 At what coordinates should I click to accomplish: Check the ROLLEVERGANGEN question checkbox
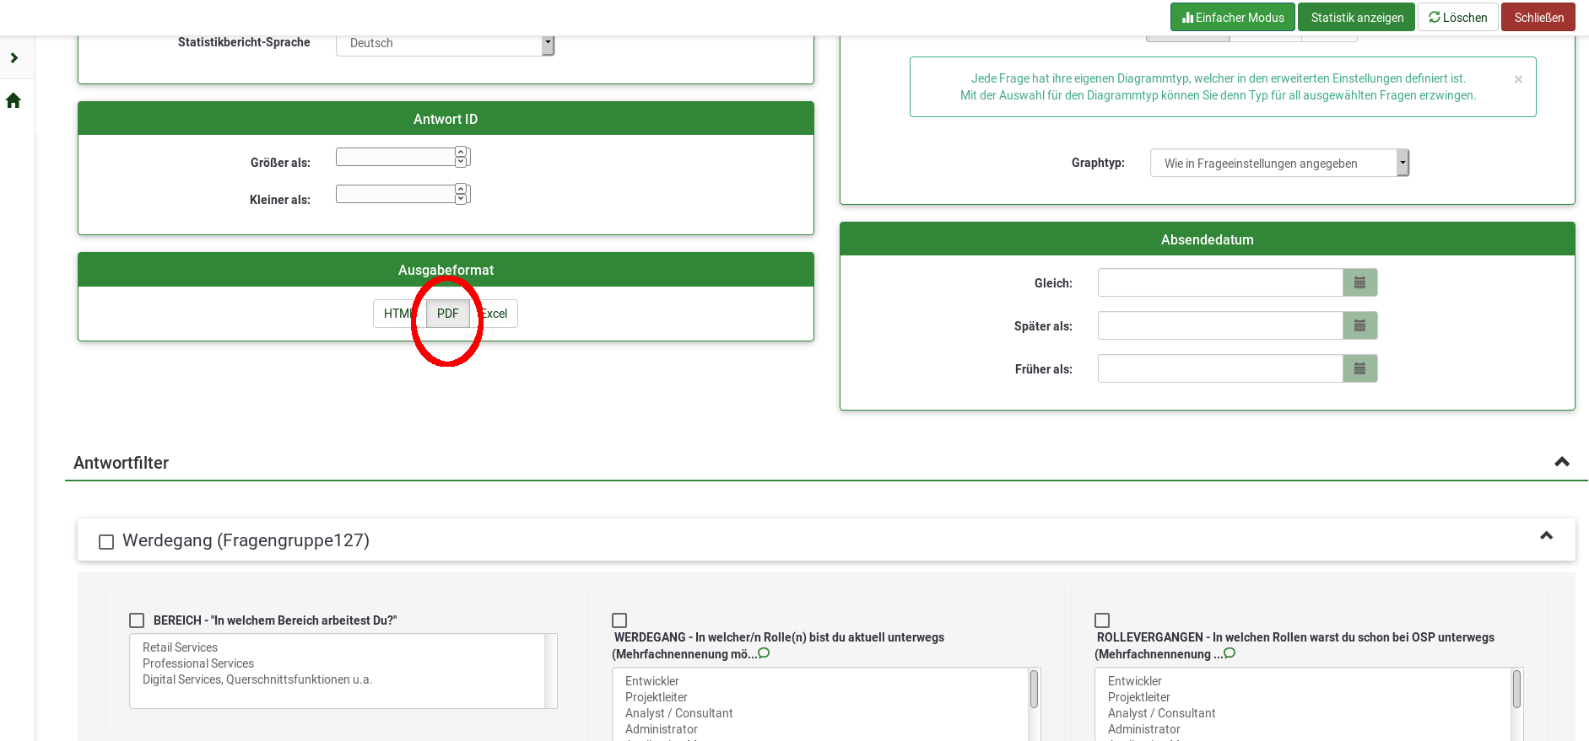(x=1102, y=620)
